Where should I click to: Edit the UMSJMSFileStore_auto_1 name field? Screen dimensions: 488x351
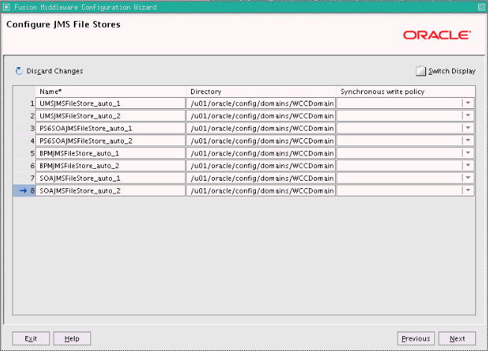[x=110, y=103]
